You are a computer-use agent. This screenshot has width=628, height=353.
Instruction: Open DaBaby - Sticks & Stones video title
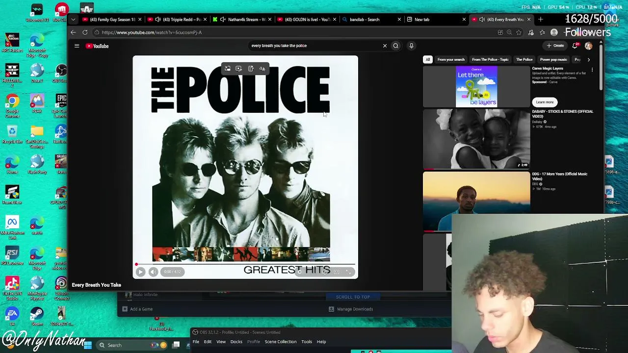tap(563, 114)
